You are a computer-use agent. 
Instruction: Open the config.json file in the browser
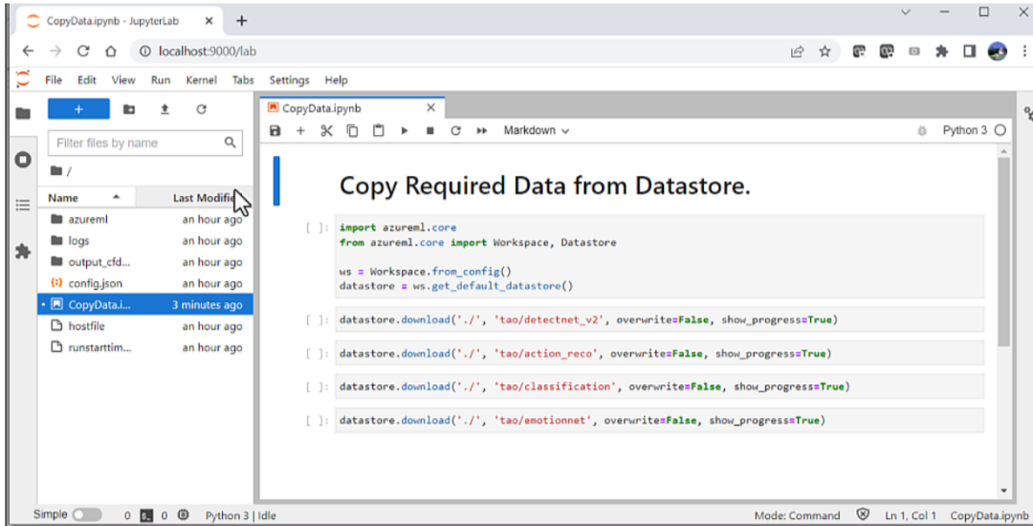[x=95, y=284]
